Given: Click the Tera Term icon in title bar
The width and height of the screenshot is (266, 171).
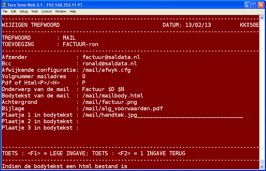Looking at the screenshot, I should tap(4, 5).
